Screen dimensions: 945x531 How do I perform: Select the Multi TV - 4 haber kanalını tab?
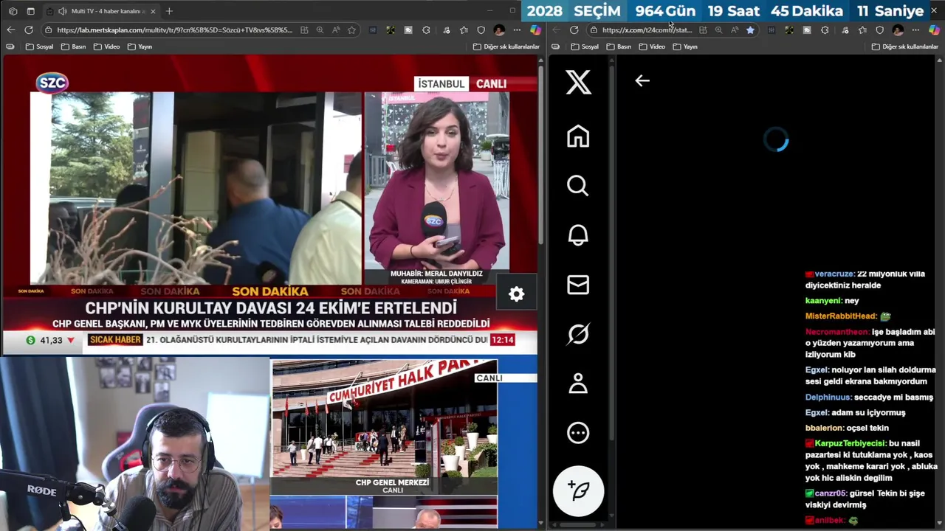100,11
